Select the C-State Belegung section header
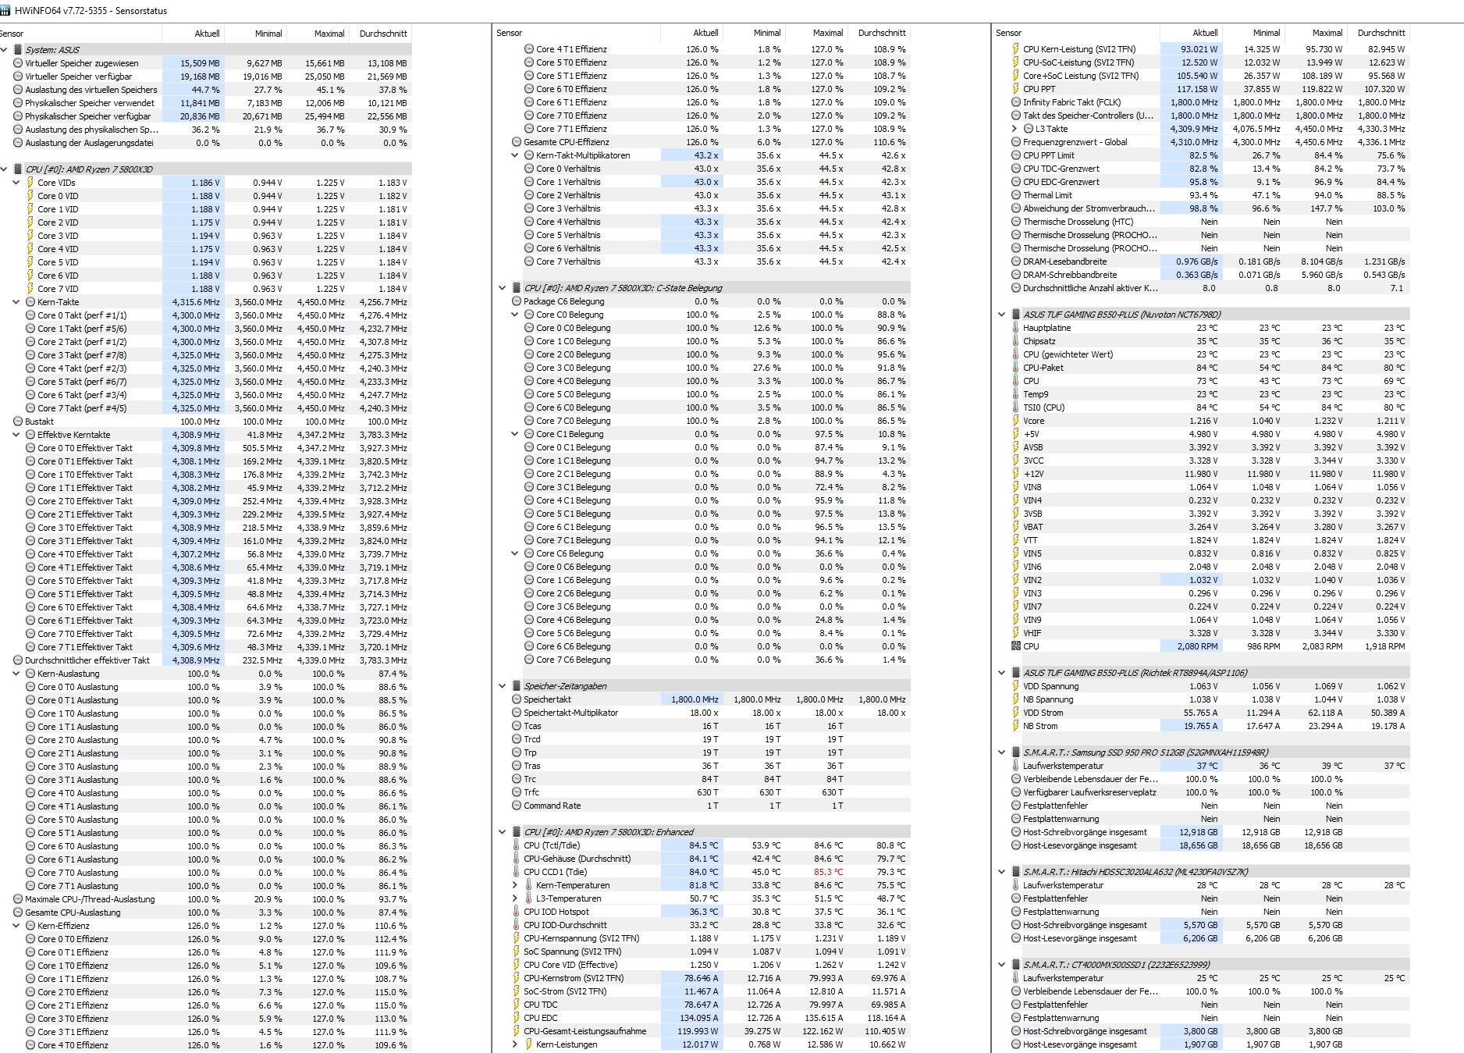The height and width of the screenshot is (1053, 1464). (x=705, y=288)
